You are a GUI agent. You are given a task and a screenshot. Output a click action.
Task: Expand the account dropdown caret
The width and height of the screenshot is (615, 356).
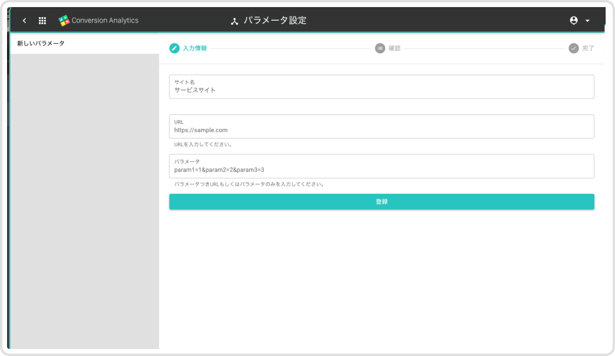[587, 21]
